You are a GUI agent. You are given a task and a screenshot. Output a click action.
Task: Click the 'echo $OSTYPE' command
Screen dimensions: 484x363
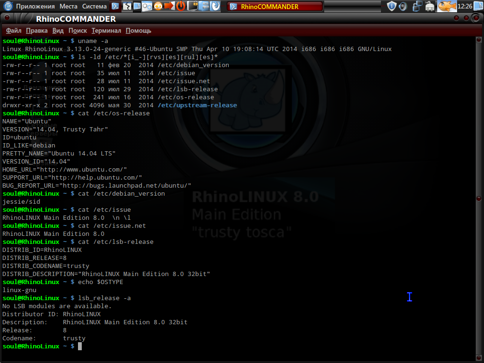(x=100, y=282)
